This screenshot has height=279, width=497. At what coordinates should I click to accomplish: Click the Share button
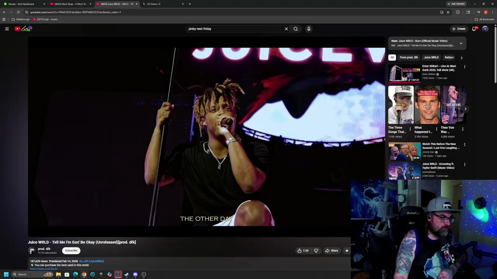pyautogui.click(x=332, y=251)
